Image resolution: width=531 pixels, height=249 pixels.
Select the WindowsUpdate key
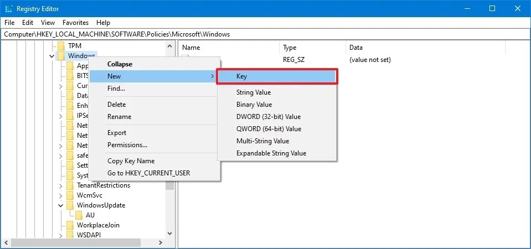pos(101,205)
